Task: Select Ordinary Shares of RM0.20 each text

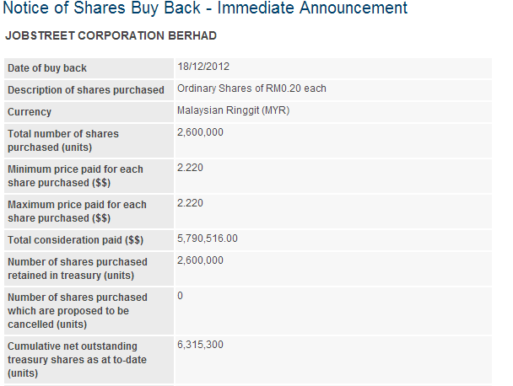Action: pyautogui.click(x=251, y=88)
